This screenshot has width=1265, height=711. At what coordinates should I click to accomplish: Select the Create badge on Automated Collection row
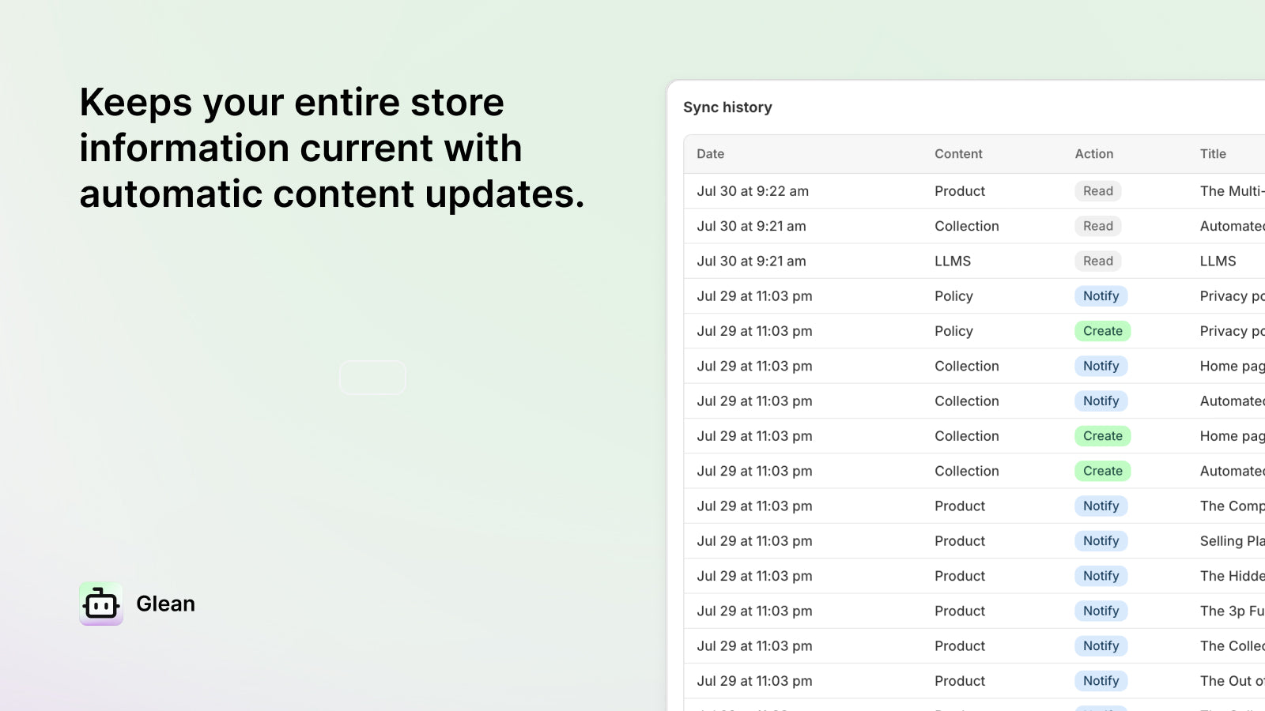(1102, 470)
